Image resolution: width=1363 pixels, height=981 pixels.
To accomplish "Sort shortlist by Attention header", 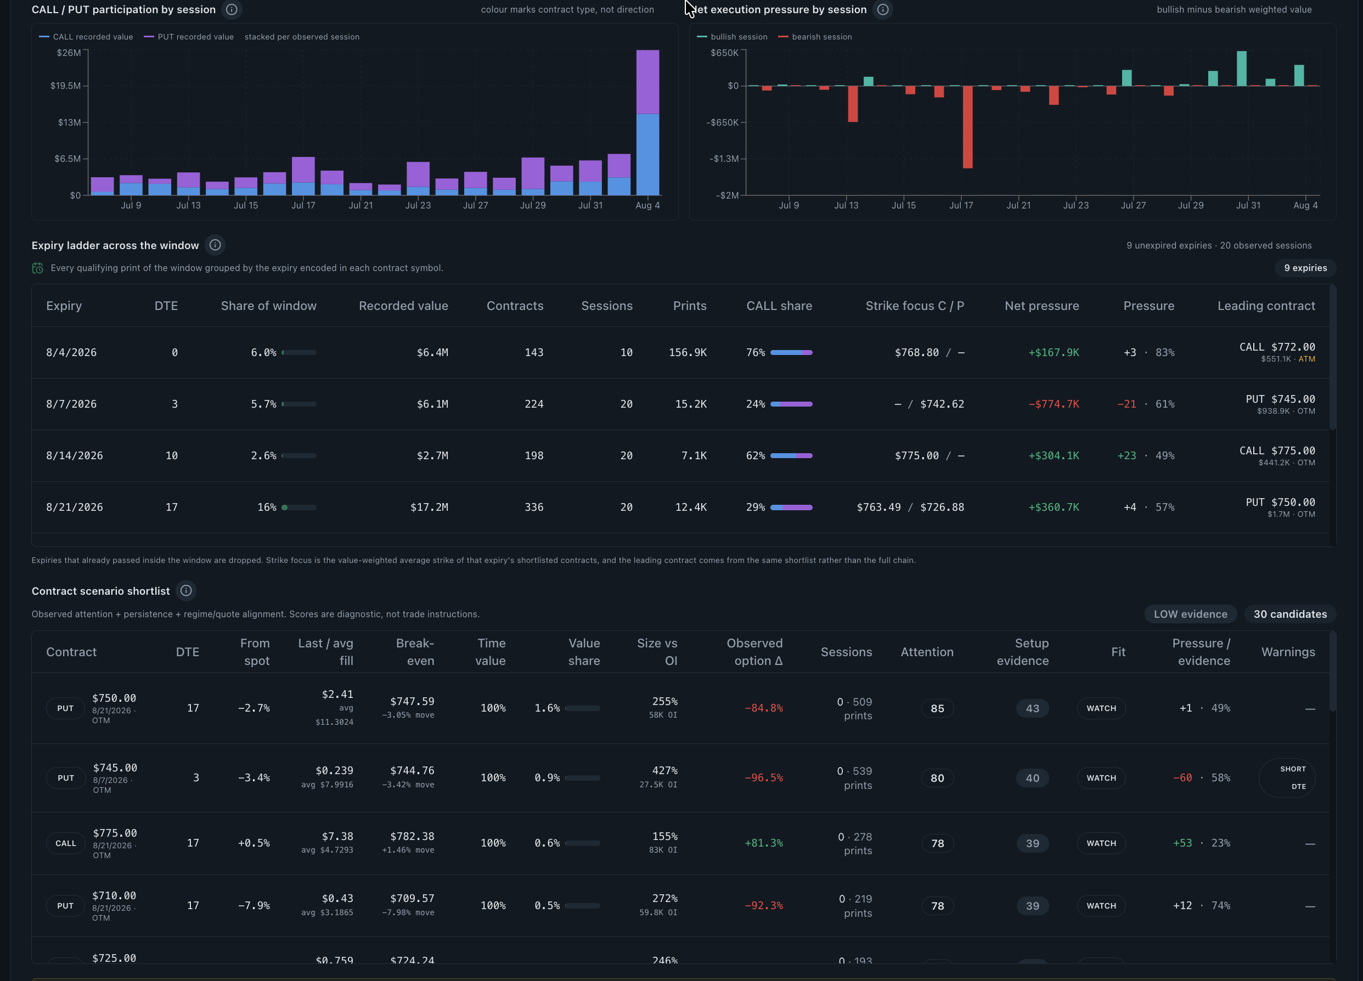I will (927, 652).
